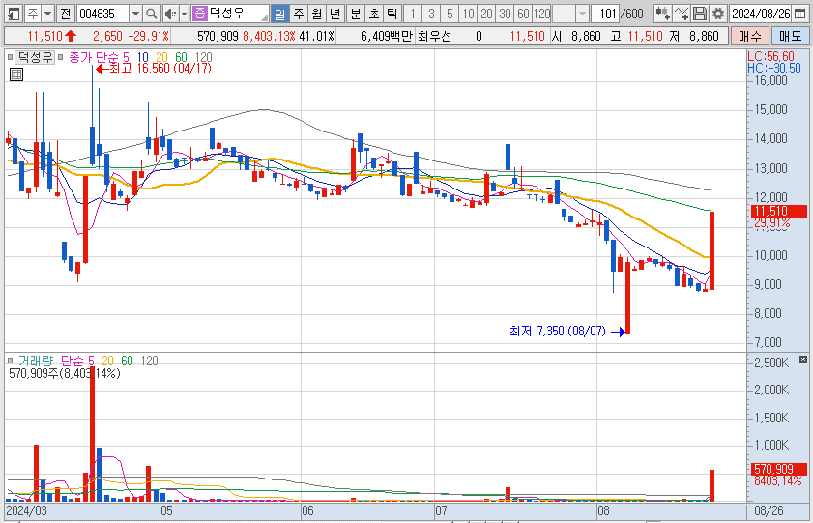Open the calendar date picker icon

[800, 14]
